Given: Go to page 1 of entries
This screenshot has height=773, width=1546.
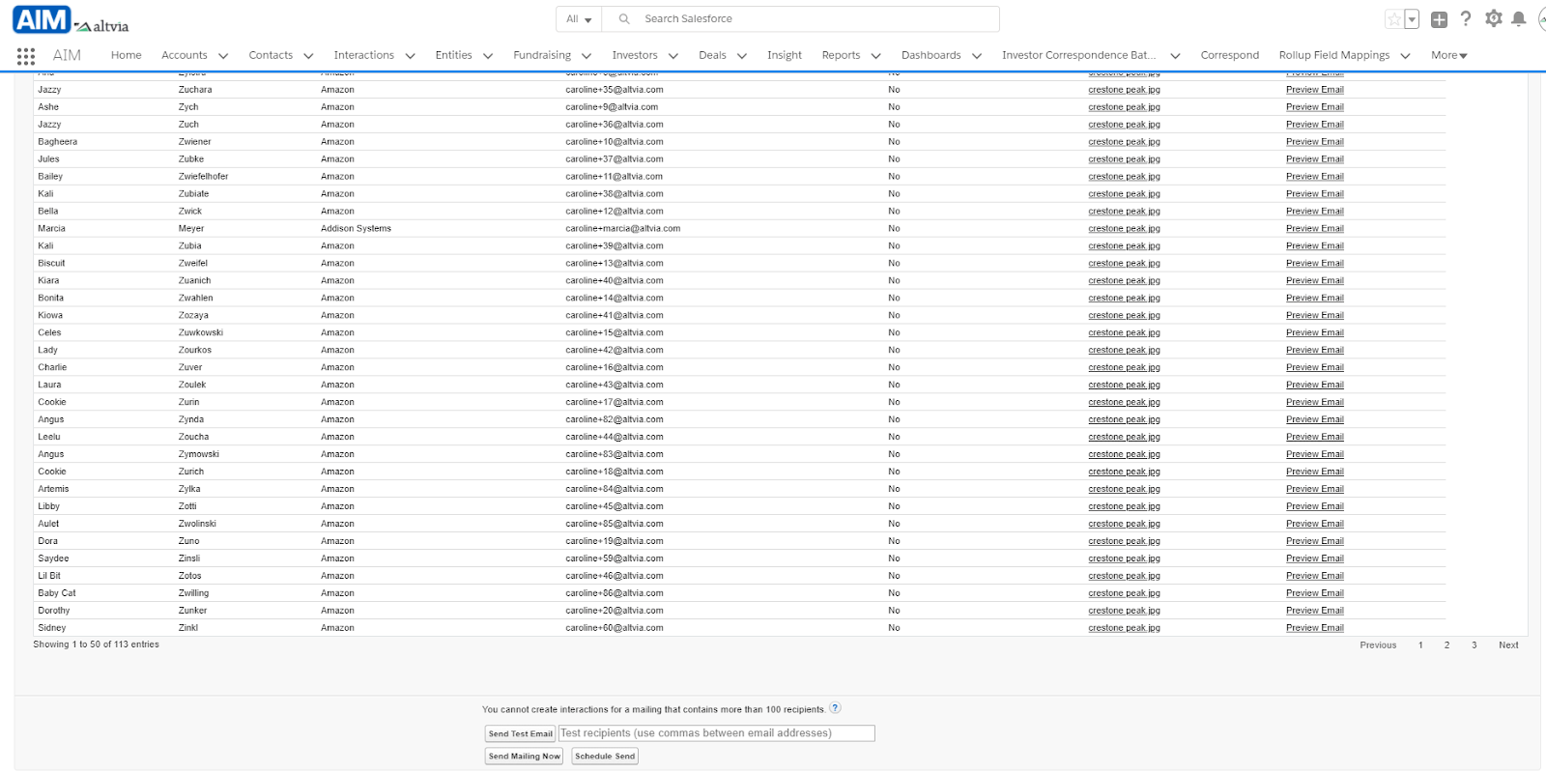Looking at the screenshot, I should pyautogui.click(x=1420, y=644).
